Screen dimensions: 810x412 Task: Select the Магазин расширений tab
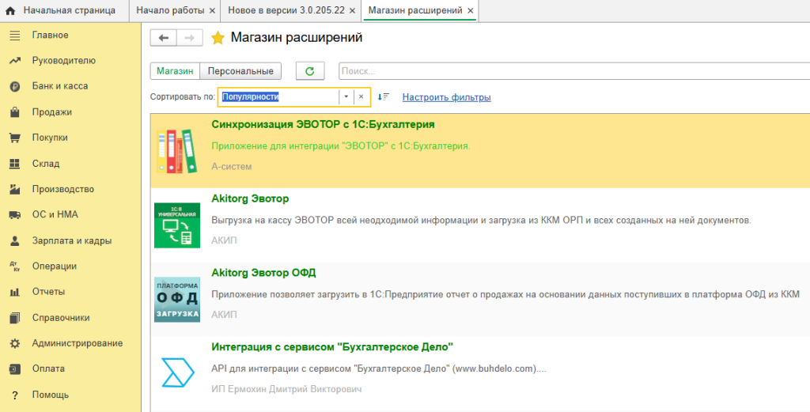click(x=415, y=11)
